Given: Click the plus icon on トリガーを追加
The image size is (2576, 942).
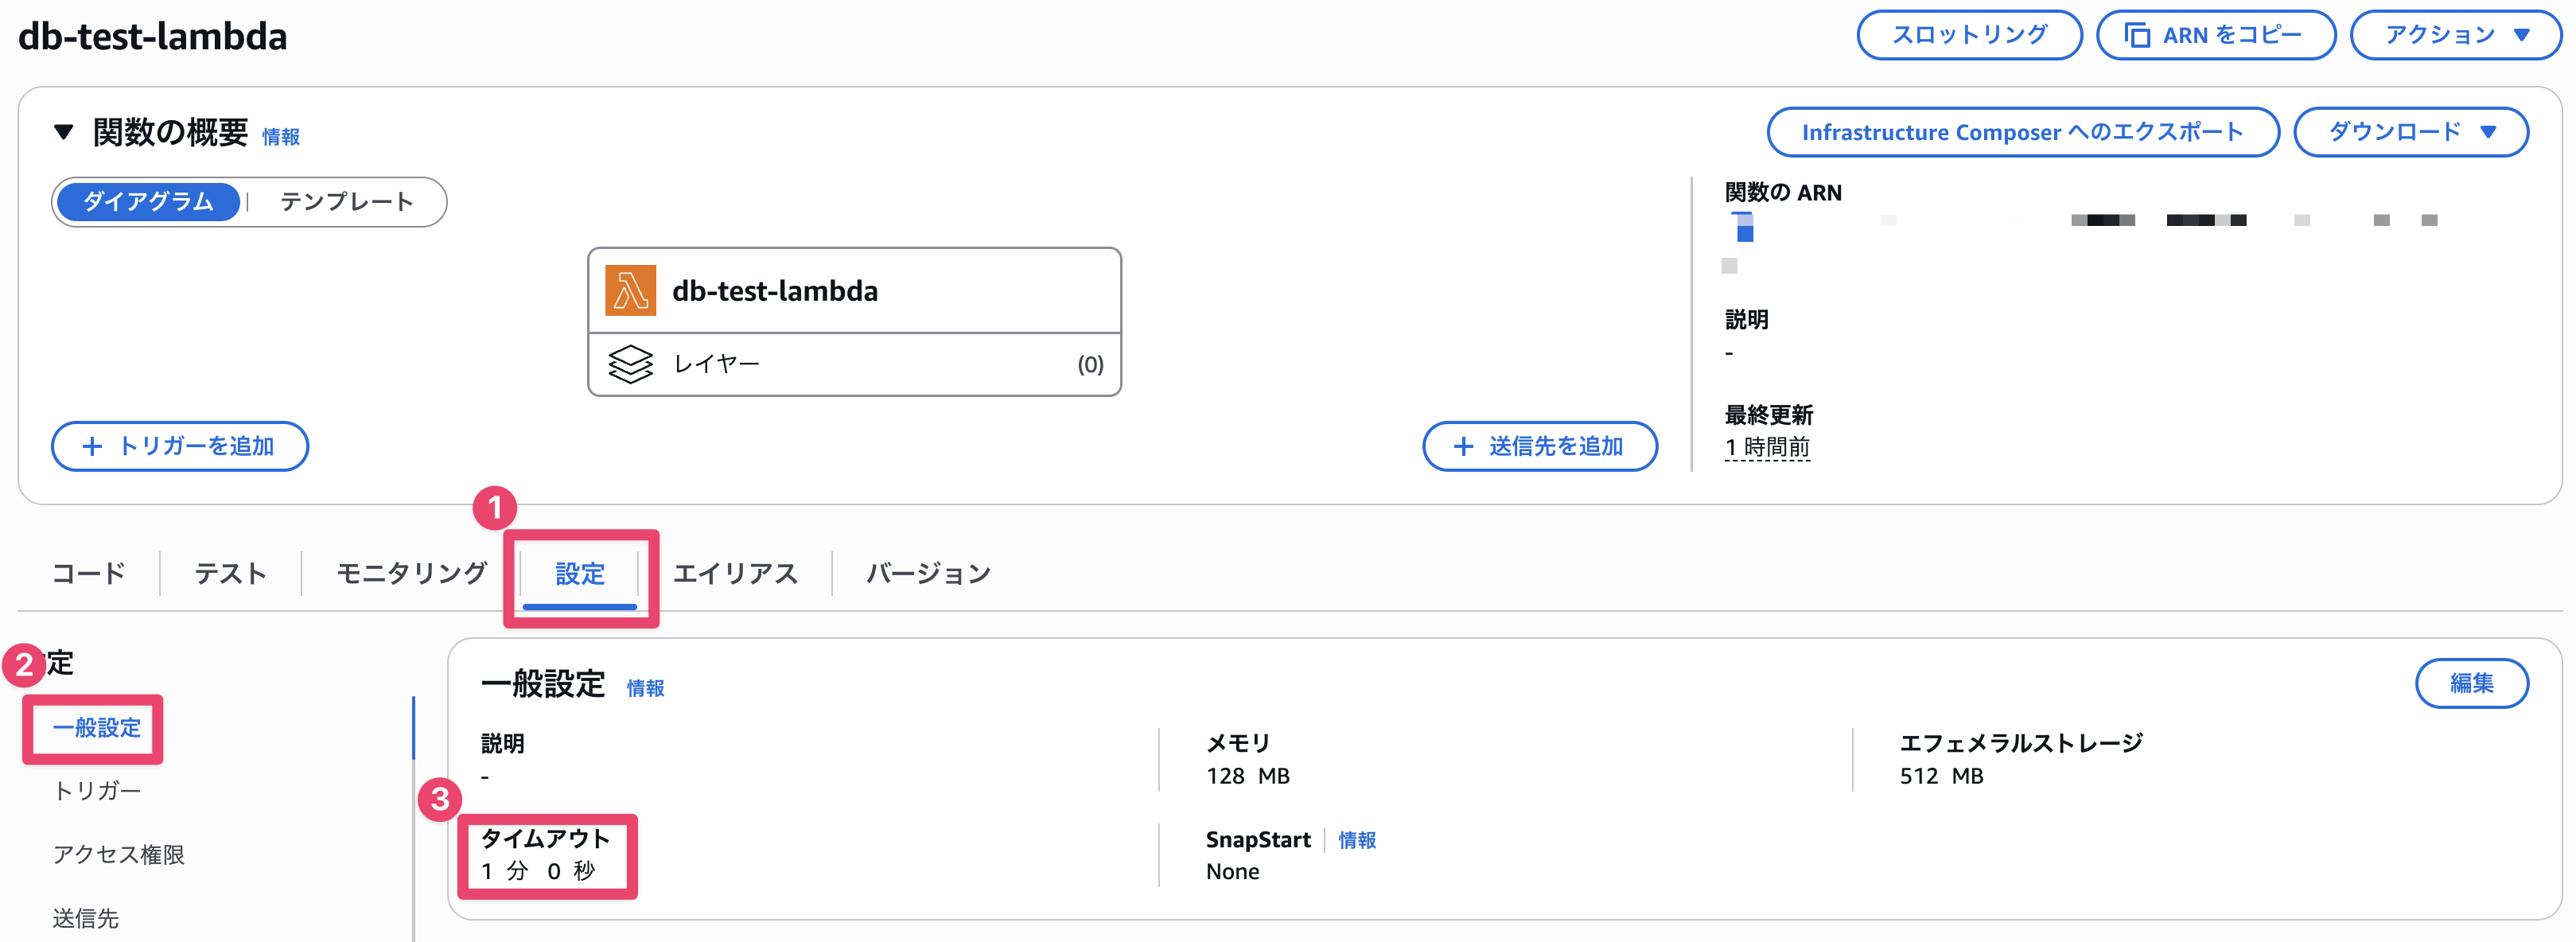Looking at the screenshot, I should coord(92,446).
